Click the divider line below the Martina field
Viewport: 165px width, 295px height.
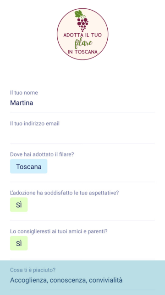[82, 112]
